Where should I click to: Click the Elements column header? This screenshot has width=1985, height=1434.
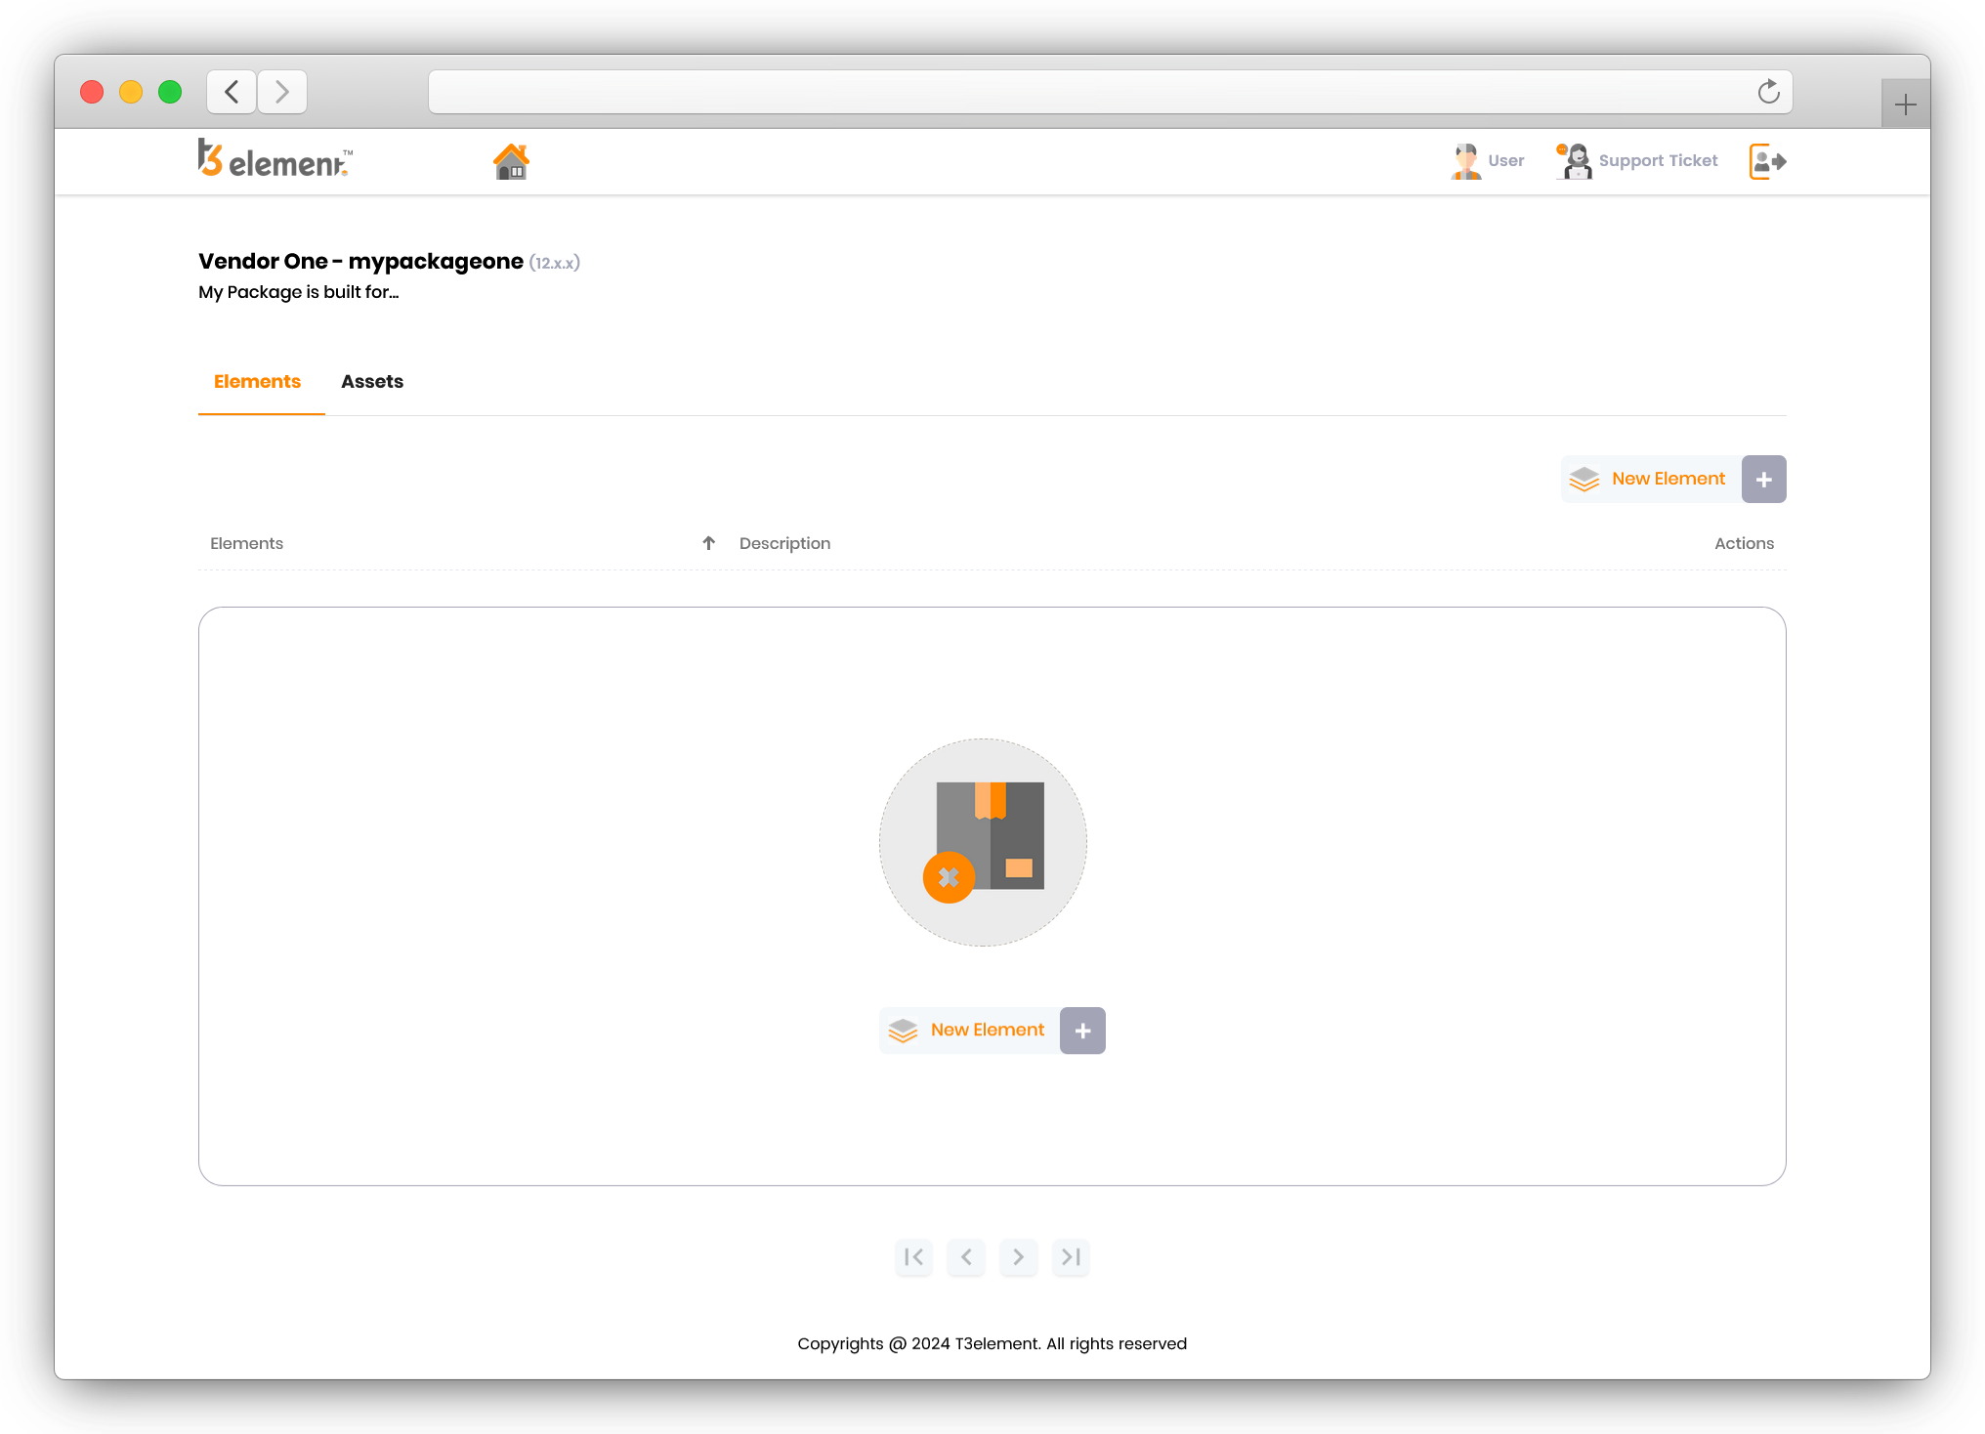246,543
